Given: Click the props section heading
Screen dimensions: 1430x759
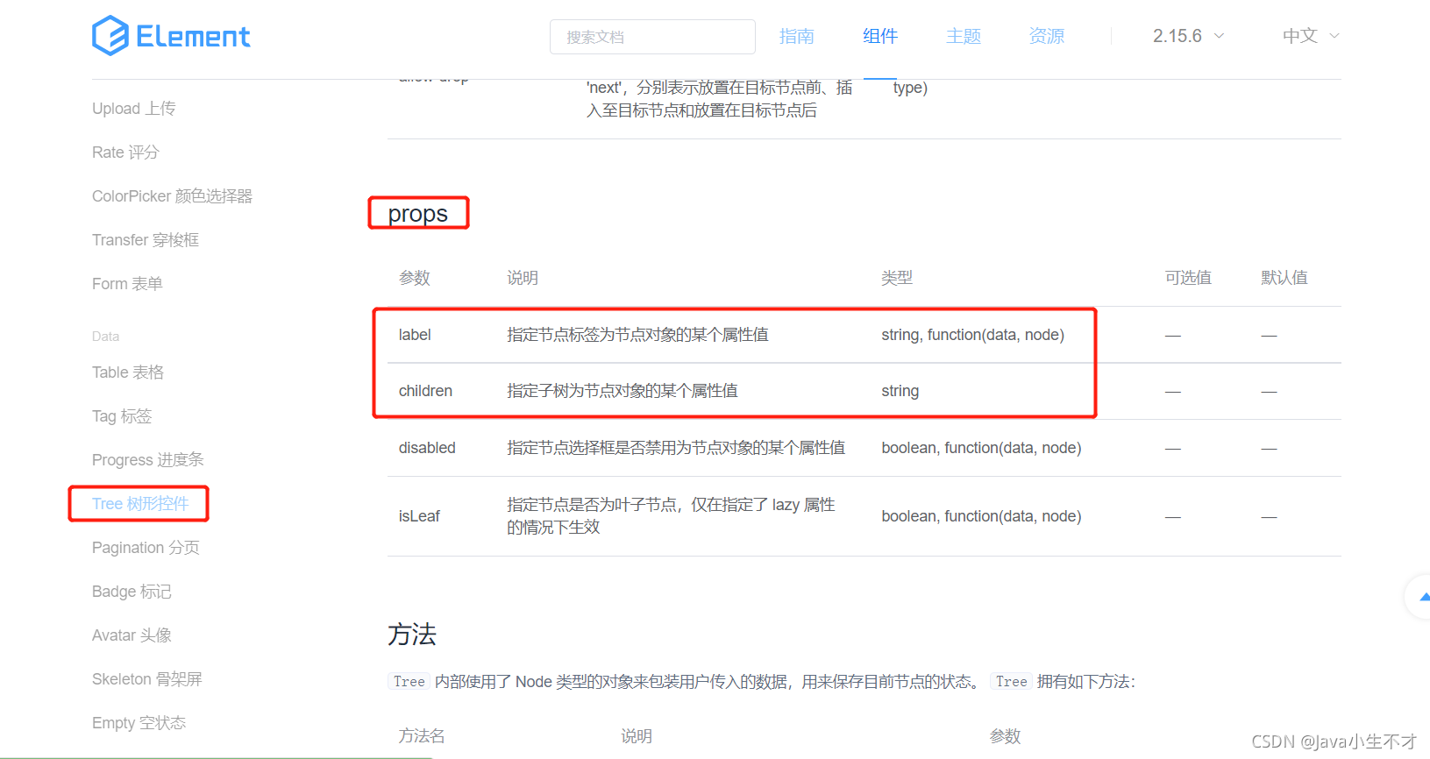Looking at the screenshot, I should [x=417, y=214].
